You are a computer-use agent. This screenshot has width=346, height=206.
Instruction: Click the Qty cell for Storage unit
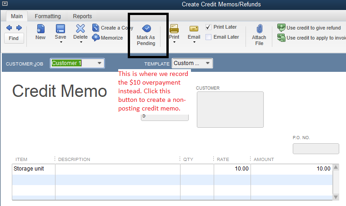[x=197, y=169]
